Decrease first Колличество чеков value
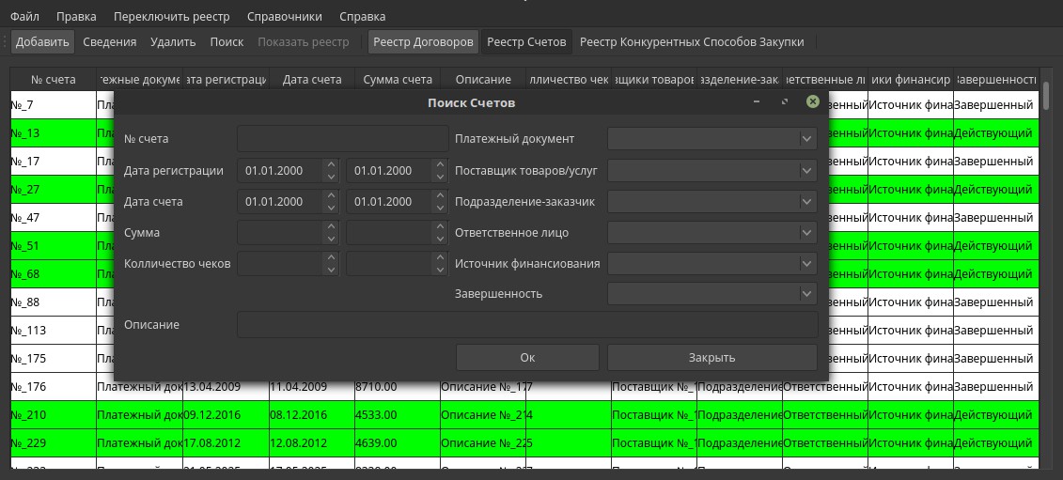This screenshot has width=1063, height=480. (x=331, y=270)
